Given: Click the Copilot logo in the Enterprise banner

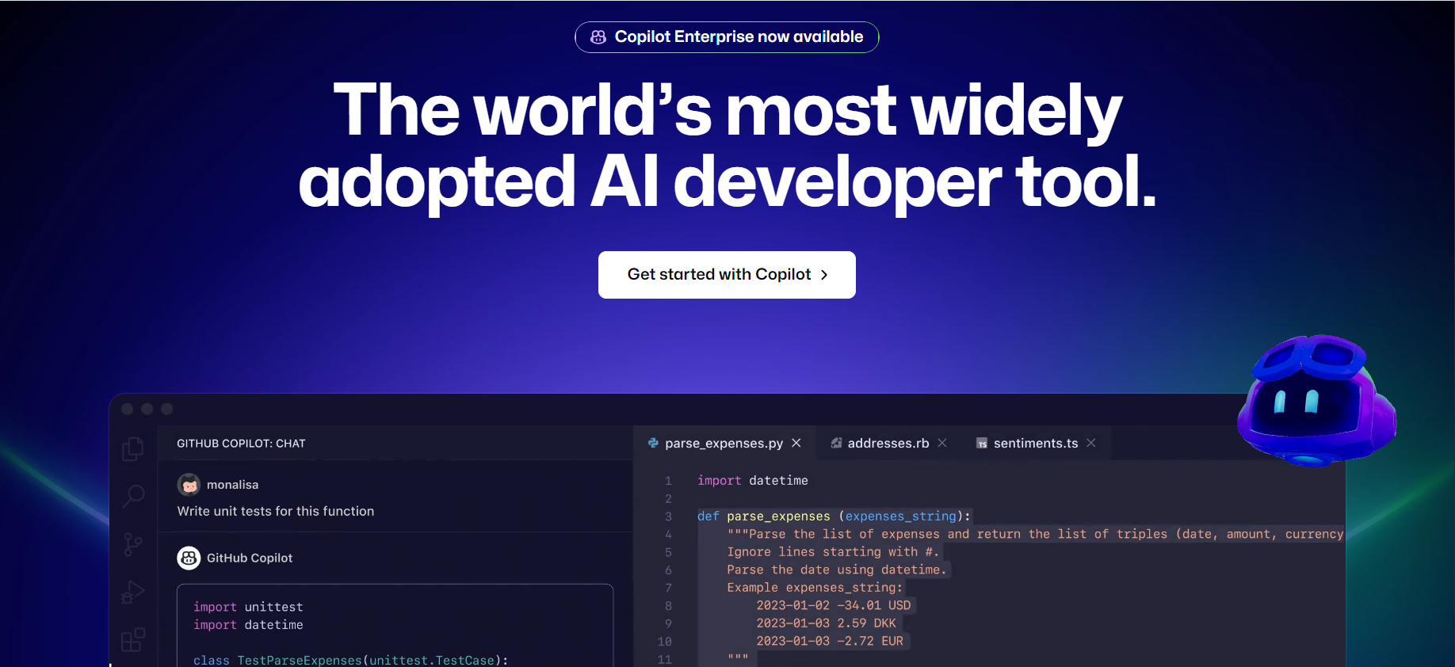Looking at the screenshot, I should pos(598,37).
